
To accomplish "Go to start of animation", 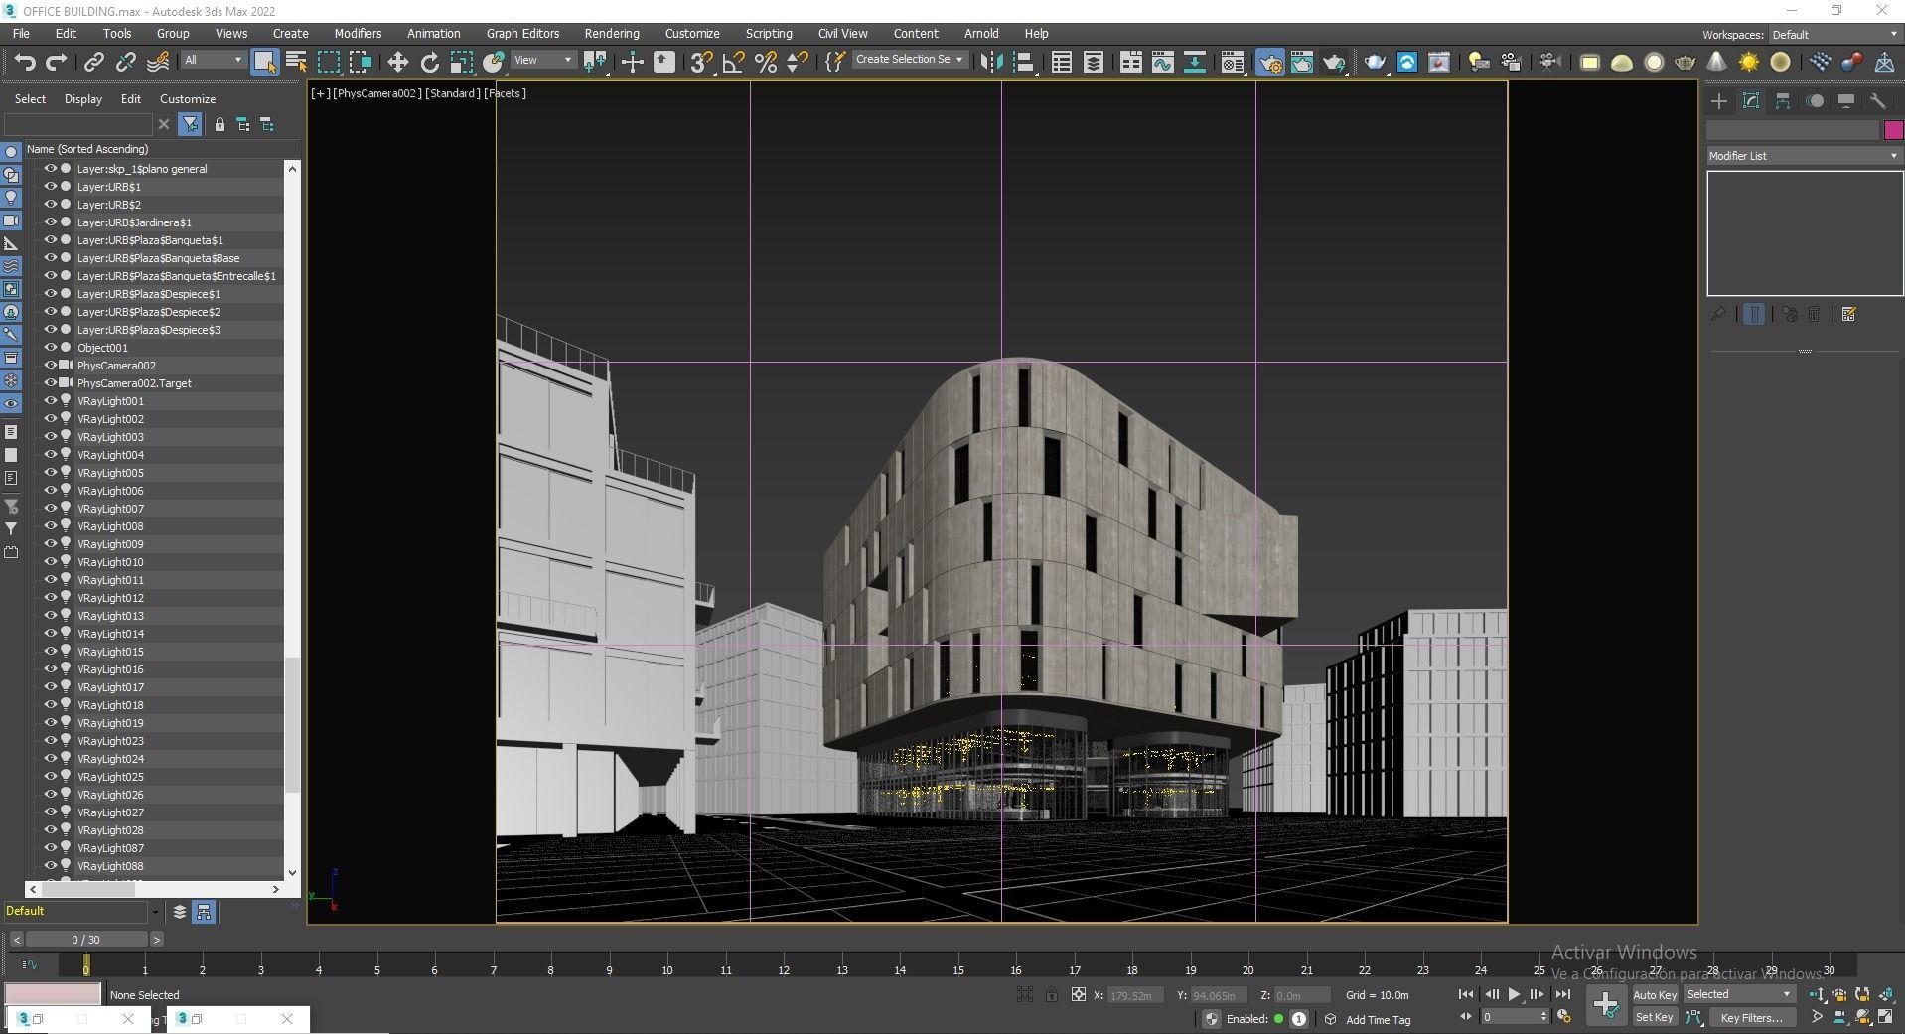I will tap(1466, 994).
